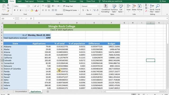Click the Center horizontal alignment icon

click(46, 10)
